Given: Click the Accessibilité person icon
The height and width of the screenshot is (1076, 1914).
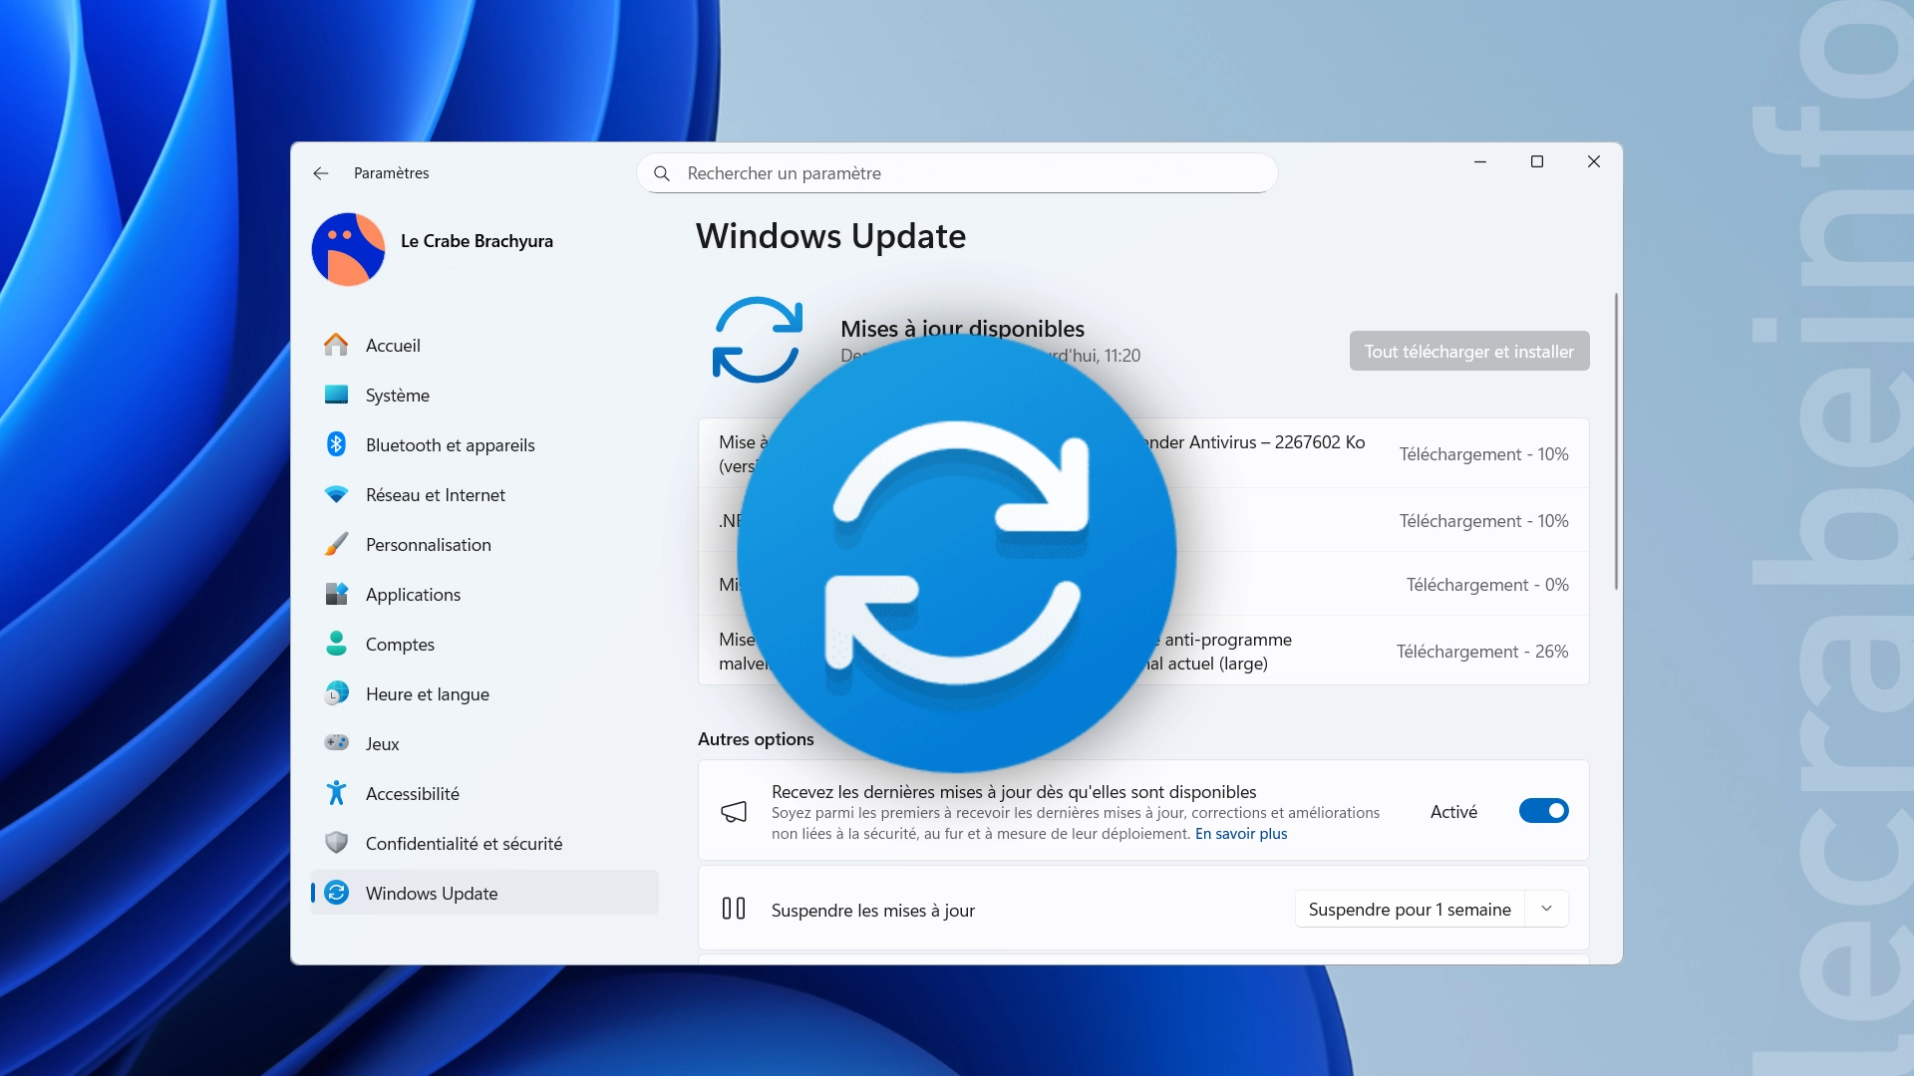Looking at the screenshot, I should (x=336, y=793).
